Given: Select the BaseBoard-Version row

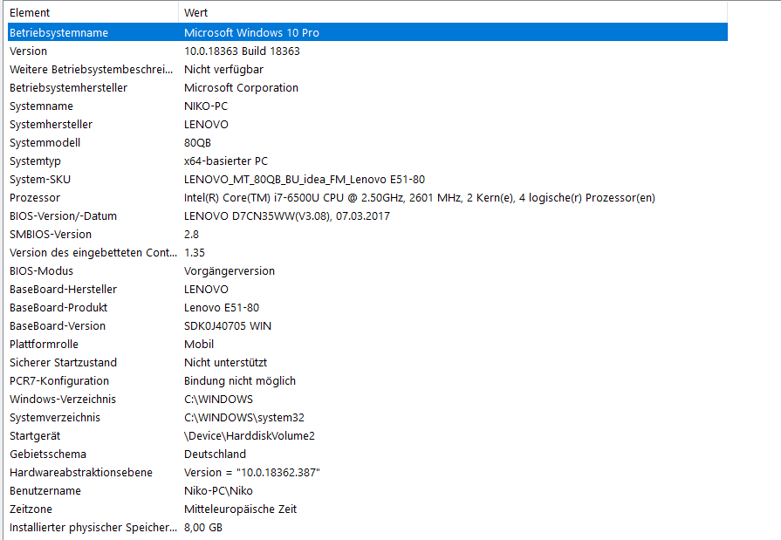Looking at the screenshot, I should (367, 325).
